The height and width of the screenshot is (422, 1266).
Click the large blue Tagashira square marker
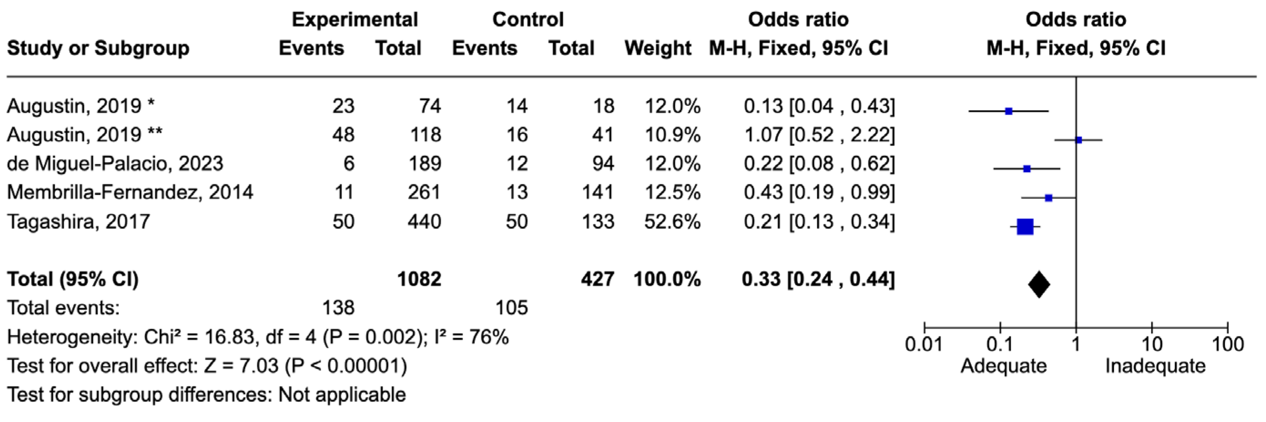click(x=1025, y=226)
